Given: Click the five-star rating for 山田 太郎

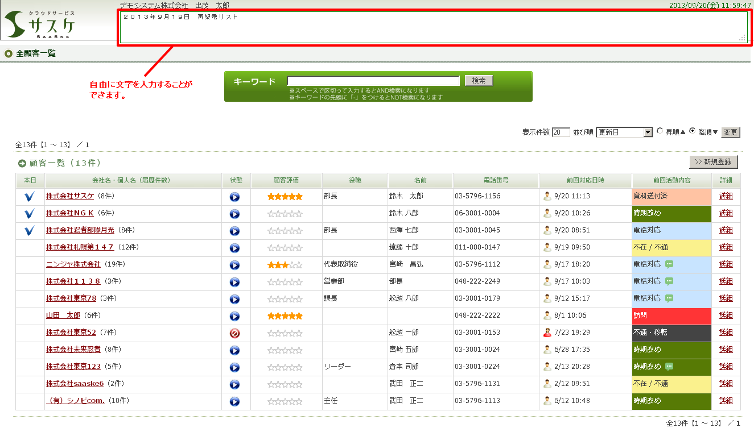Looking at the screenshot, I should coord(285,316).
